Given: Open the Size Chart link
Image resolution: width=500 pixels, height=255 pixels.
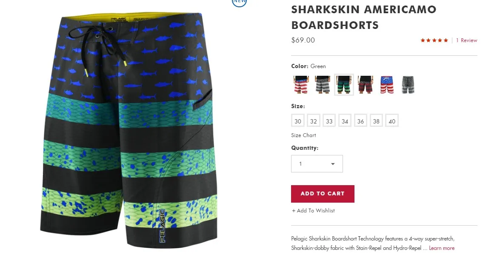Looking at the screenshot, I should coord(303,135).
